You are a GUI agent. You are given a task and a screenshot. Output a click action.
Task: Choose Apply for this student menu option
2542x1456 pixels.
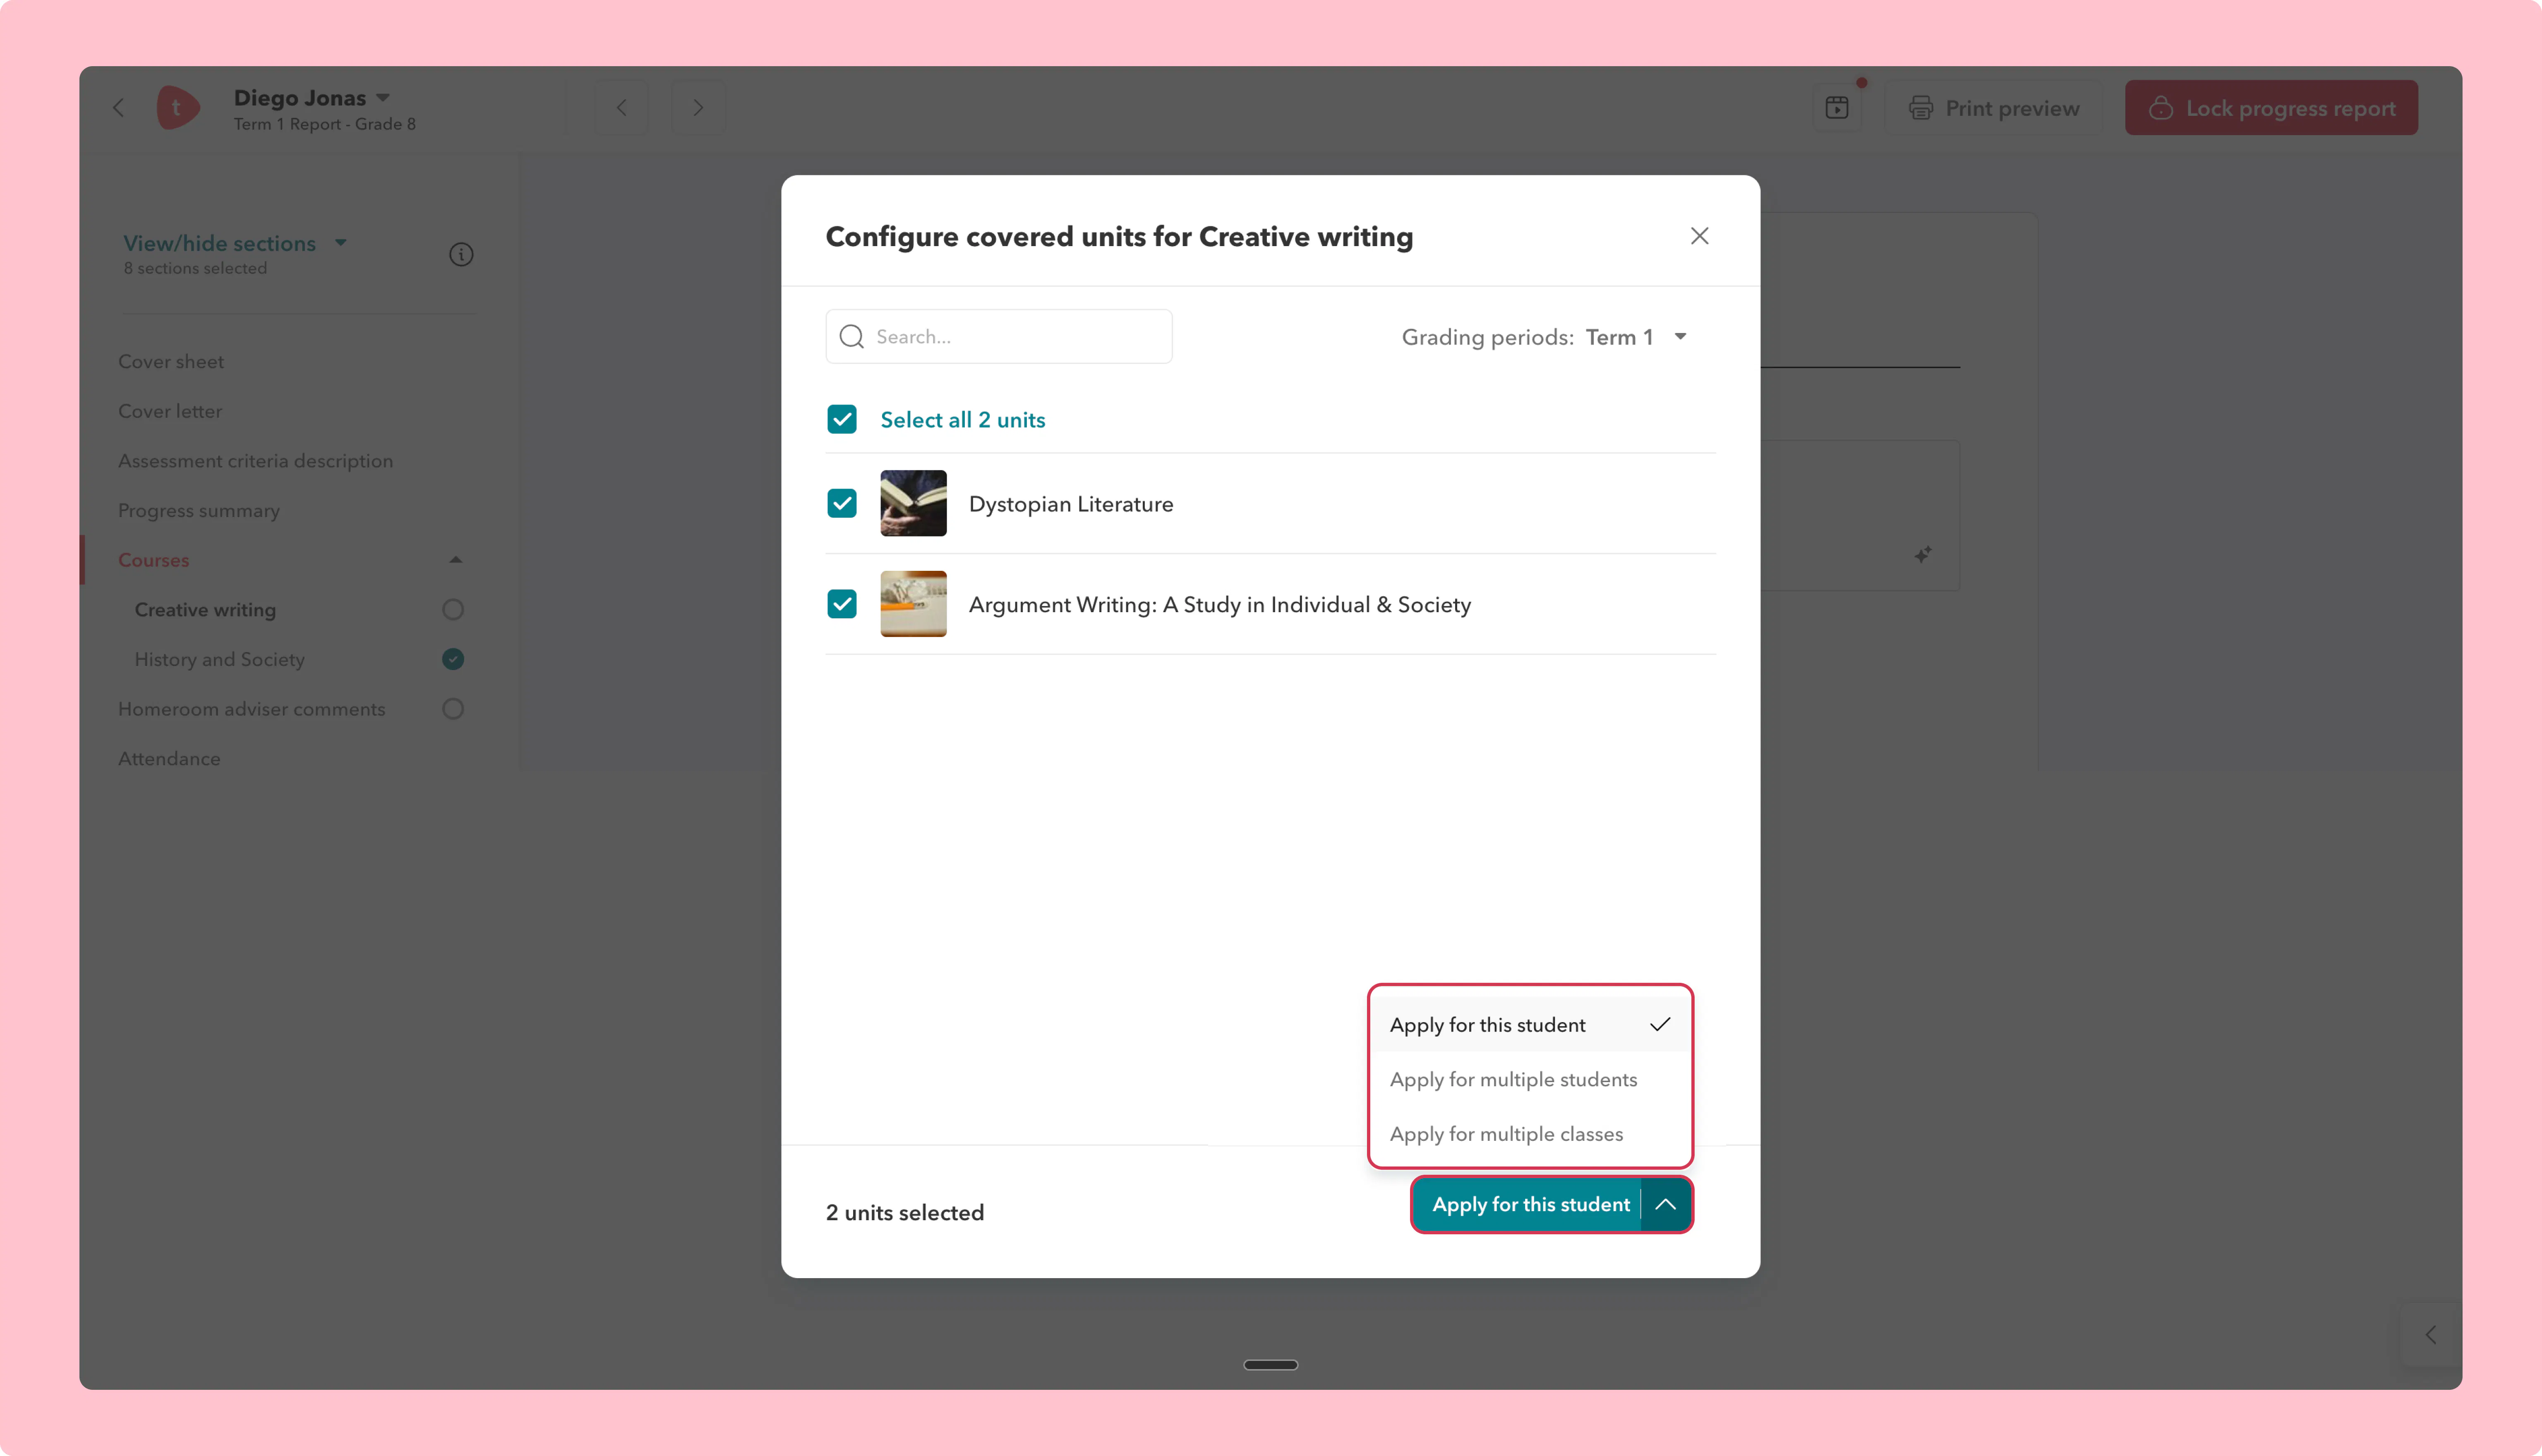point(1530,1025)
